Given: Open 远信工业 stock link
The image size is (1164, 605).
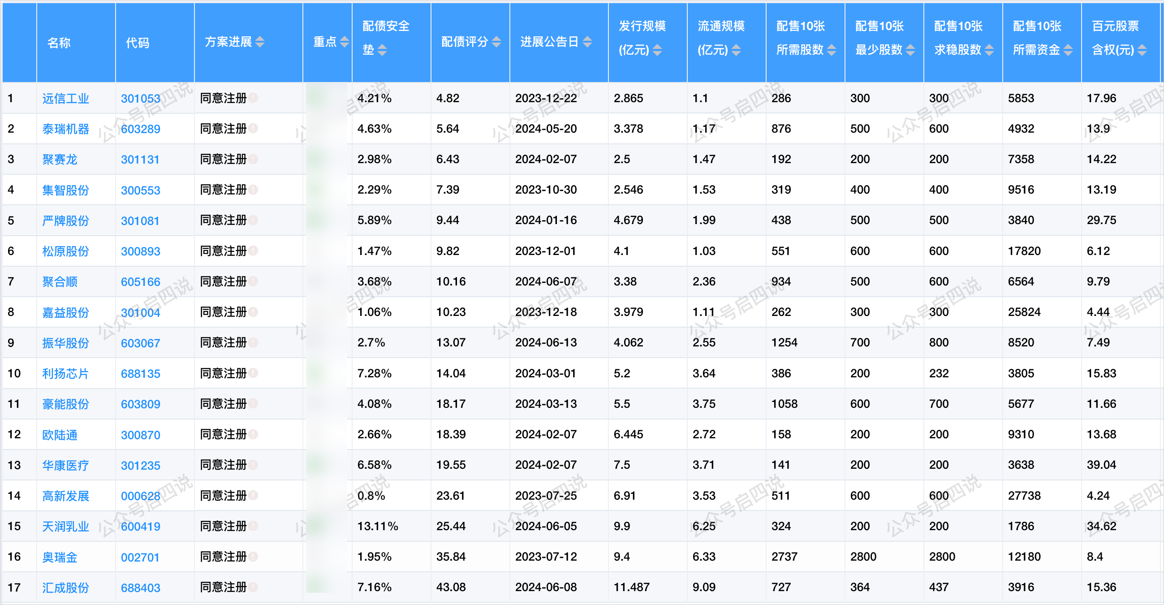Looking at the screenshot, I should coord(65,99).
